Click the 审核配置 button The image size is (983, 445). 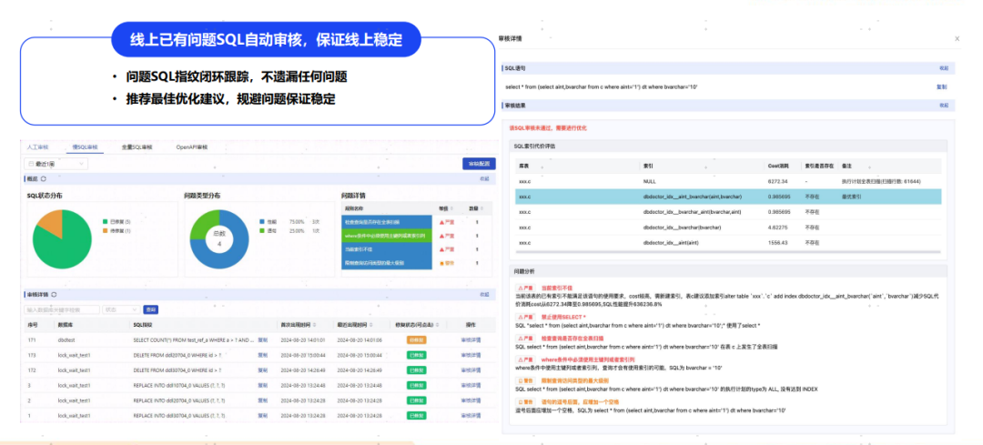[x=479, y=164]
